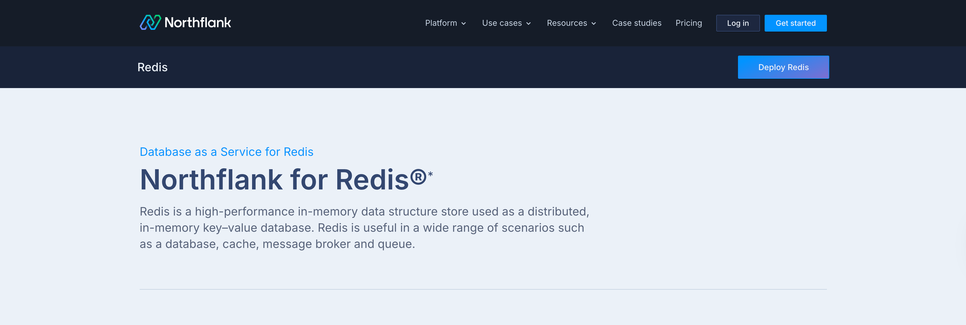
Task: Click the chevron beside Resources
Action: coord(594,23)
